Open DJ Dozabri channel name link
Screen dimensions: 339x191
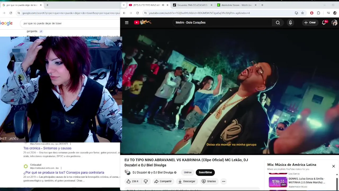(x=140, y=172)
